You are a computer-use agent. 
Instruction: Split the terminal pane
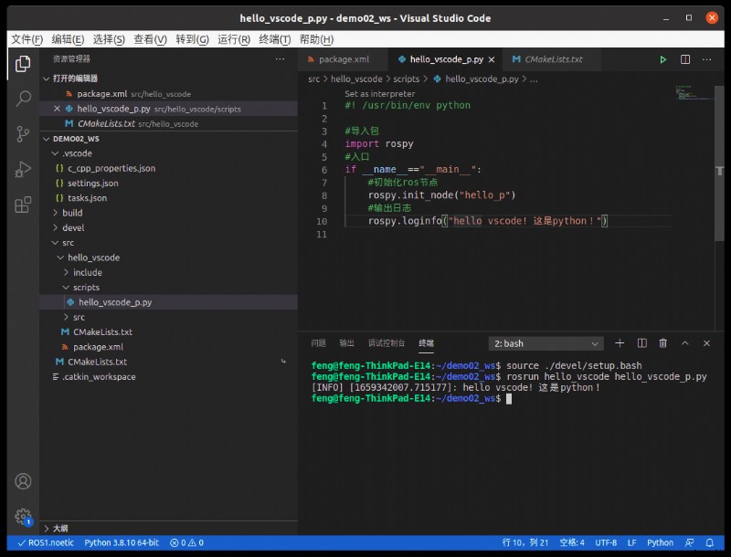[x=642, y=343]
